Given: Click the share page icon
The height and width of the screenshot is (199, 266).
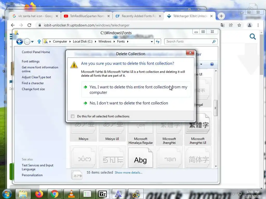Looking at the screenshot, I should pos(231,25).
